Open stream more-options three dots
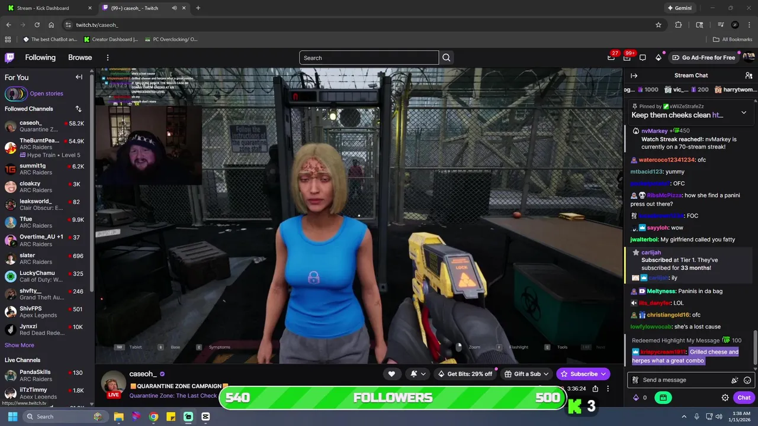The image size is (758, 426). coord(608,389)
